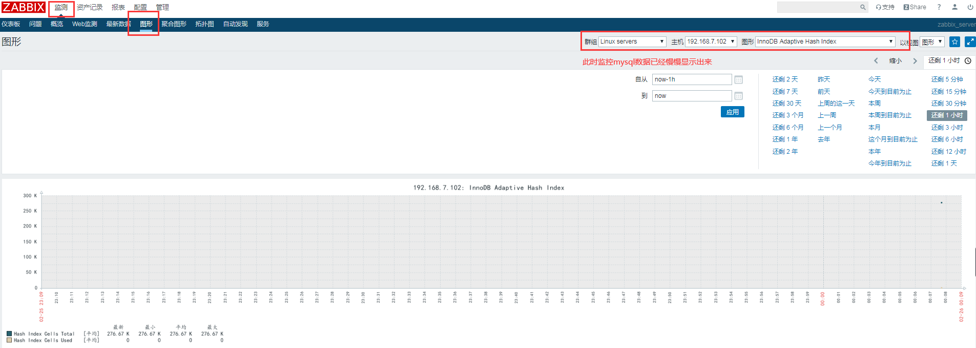The height and width of the screenshot is (348, 976).
Task: Select the 还剩 12 小时 time range
Action: click(x=949, y=152)
